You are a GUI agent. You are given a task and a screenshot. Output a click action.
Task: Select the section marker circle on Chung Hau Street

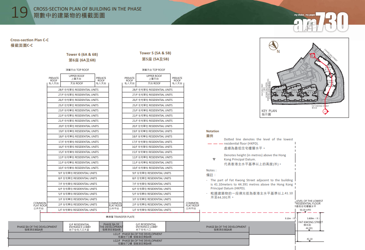click(312, 56)
